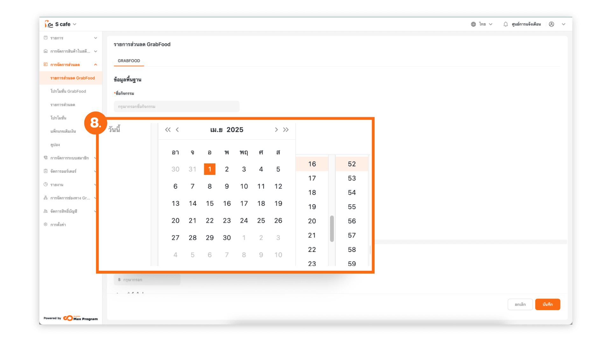
Task: Expand the S cafe store dropdown
Action: (x=74, y=24)
